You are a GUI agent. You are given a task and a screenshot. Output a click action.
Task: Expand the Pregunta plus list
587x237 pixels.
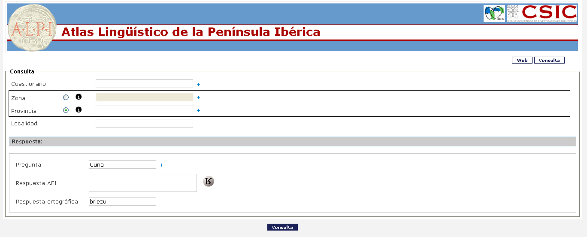(x=162, y=165)
